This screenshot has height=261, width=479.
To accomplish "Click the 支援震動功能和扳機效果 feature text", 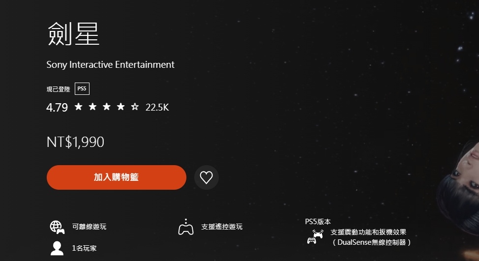I will point(368,232).
